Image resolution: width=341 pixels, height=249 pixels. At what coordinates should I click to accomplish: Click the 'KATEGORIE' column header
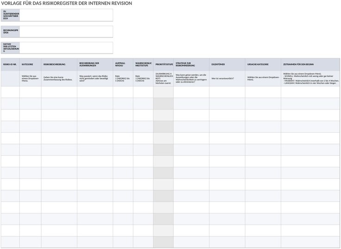[x=31, y=64]
